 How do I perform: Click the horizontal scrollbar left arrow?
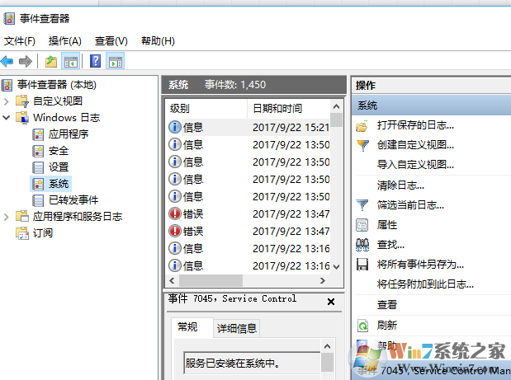pos(173,280)
